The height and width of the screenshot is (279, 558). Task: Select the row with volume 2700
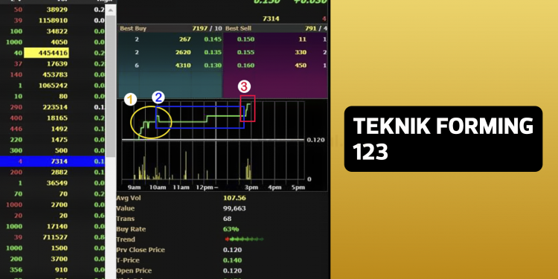coord(53,205)
